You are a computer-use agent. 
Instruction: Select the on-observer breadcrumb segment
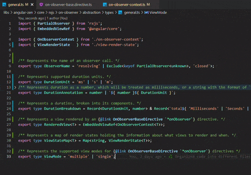pos(68,13)
